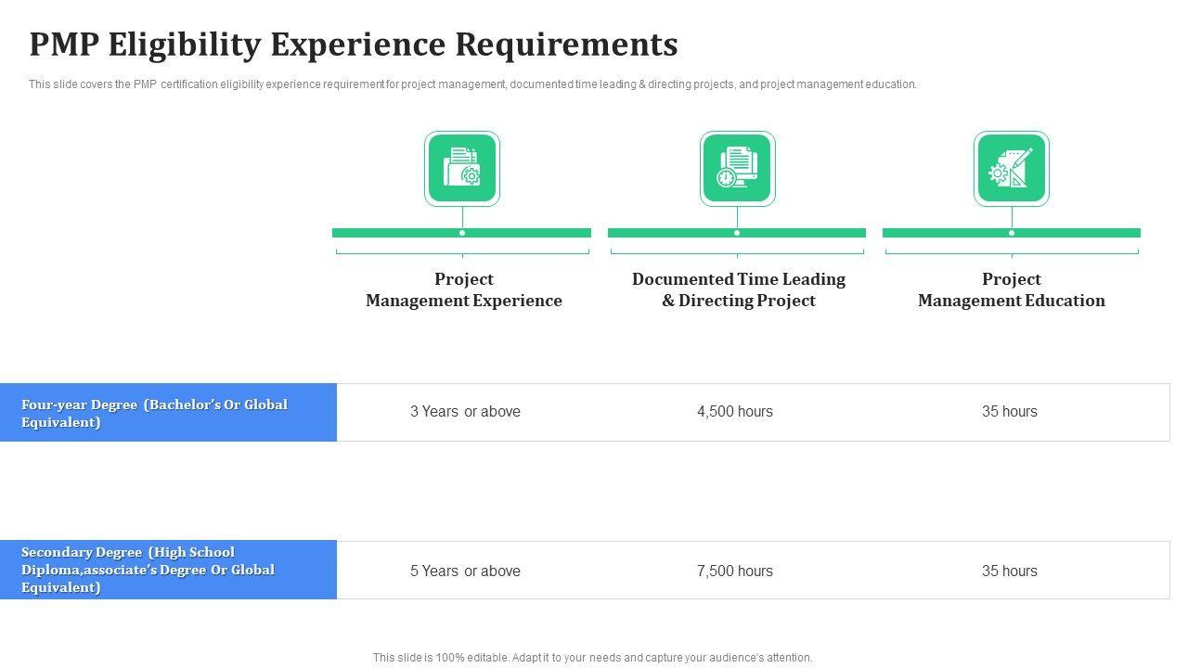The height and width of the screenshot is (668, 1188).
Task: Click the document with clock icon
Action: point(737,169)
